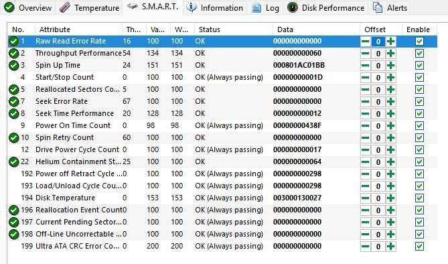Switch to the Temperature tab

coord(90,8)
